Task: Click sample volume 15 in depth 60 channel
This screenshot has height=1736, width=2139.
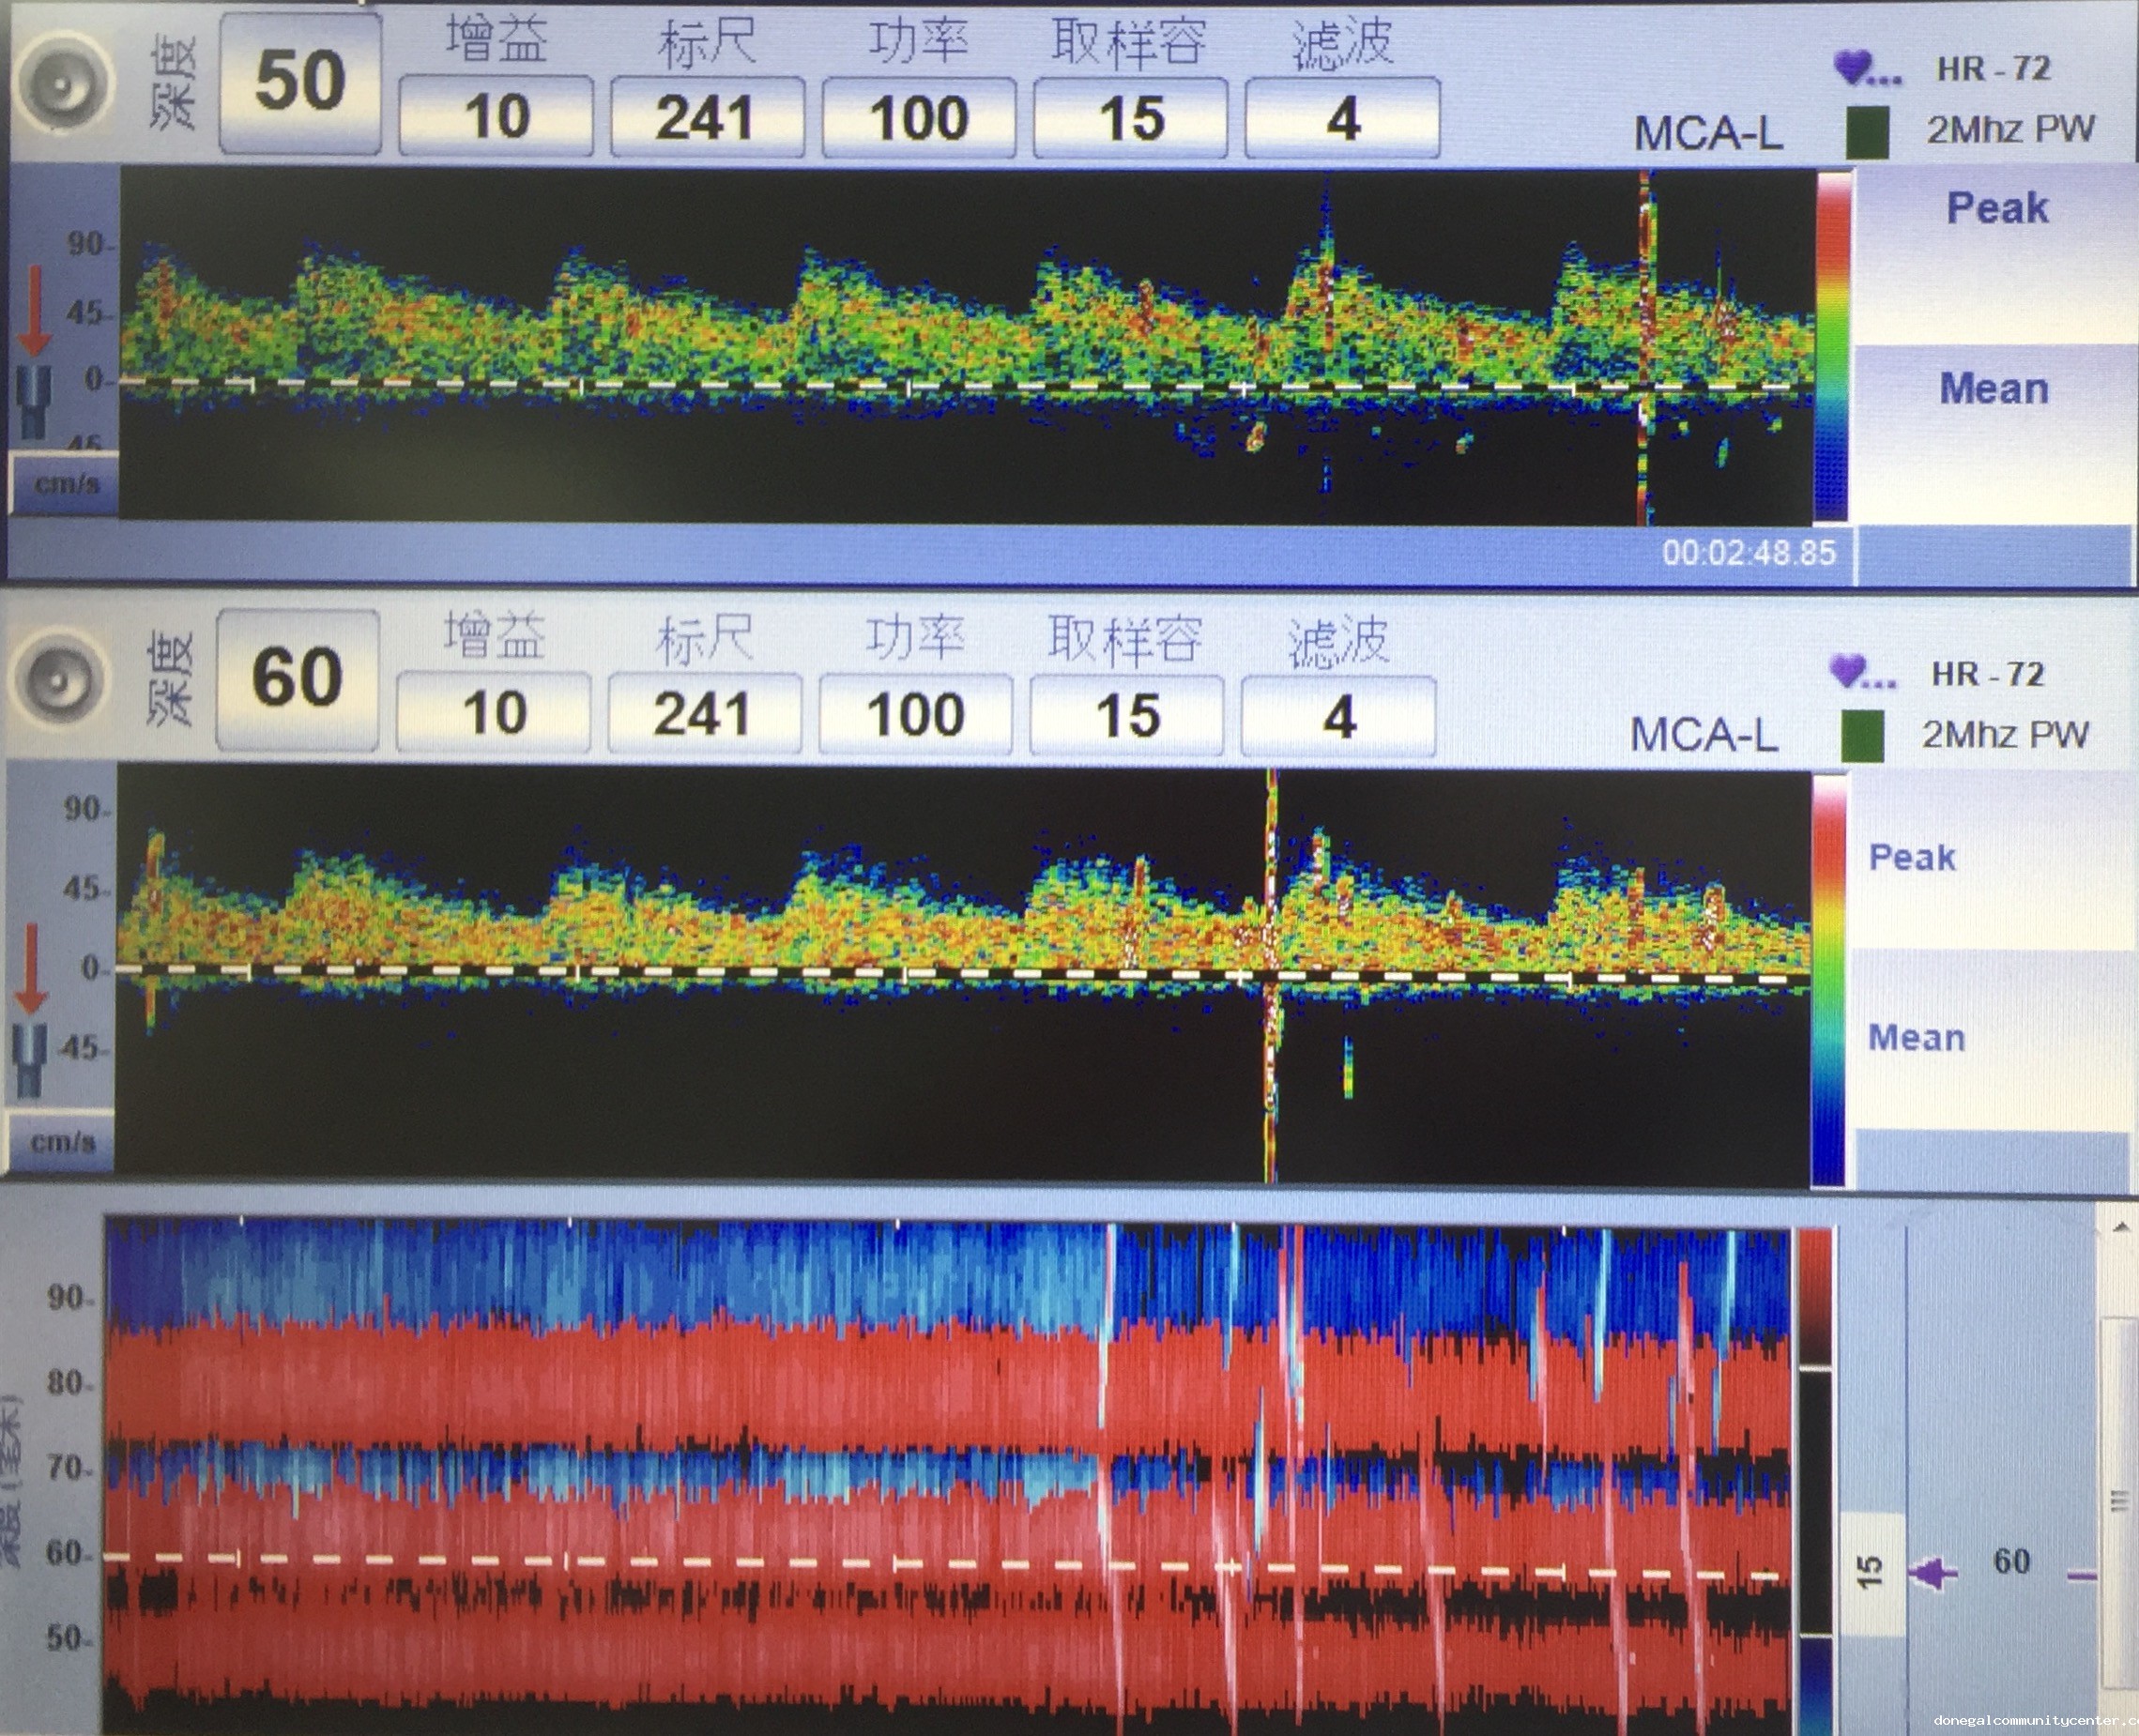Action: coord(1127,716)
